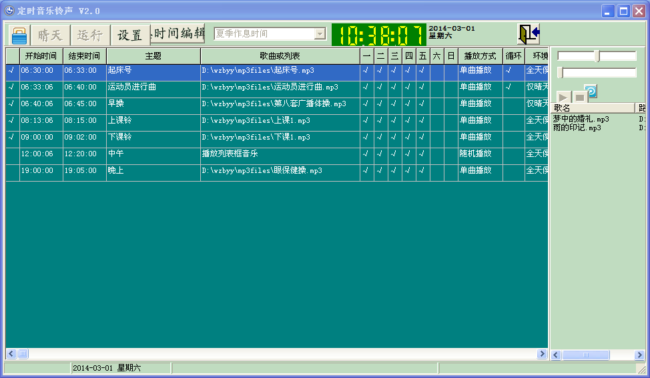Click the play button in side panel
Screen dimensions: 650x378
click(563, 98)
